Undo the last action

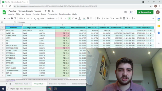coord(5,18)
